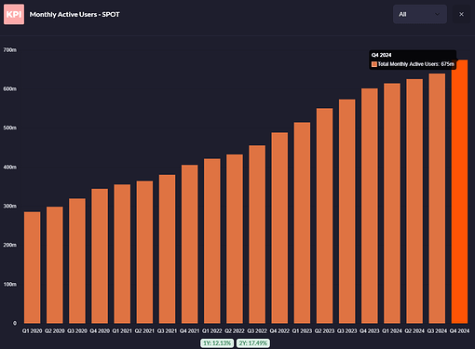
Task: Click the Q3 2021 bar
Action: click(167, 248)
